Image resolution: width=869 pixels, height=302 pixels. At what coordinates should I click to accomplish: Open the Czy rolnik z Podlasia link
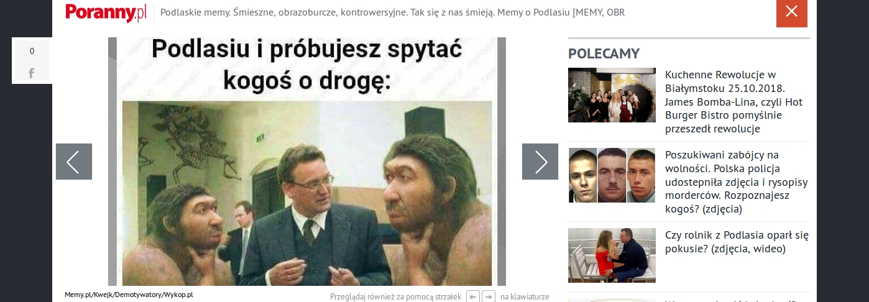tap(737, 242)
